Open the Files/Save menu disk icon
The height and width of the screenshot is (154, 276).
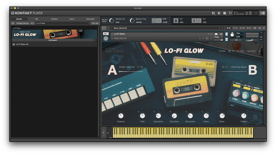(x=213, y=13)
